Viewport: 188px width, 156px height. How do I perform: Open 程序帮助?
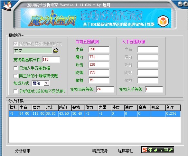click(x=126, y=151)
